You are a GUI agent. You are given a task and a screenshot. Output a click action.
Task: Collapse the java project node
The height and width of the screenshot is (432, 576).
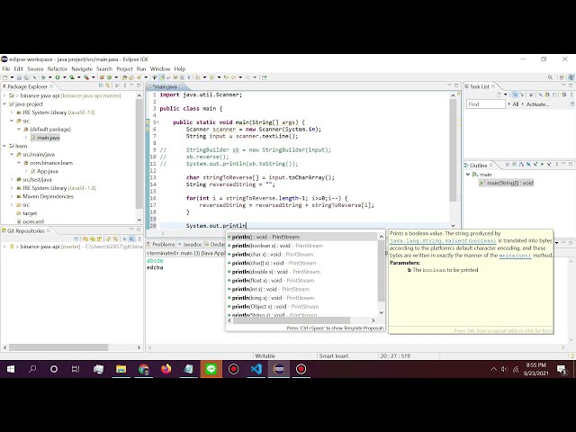pos(4,104)
